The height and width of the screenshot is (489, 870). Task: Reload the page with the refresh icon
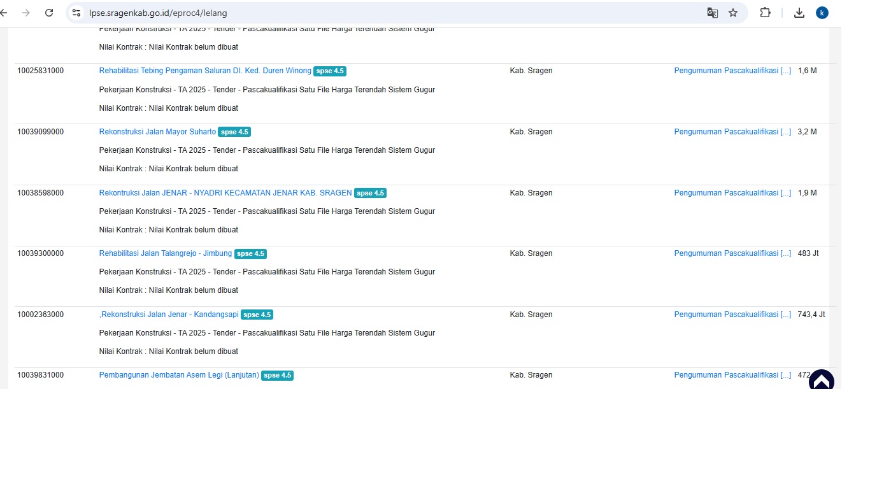49,13
